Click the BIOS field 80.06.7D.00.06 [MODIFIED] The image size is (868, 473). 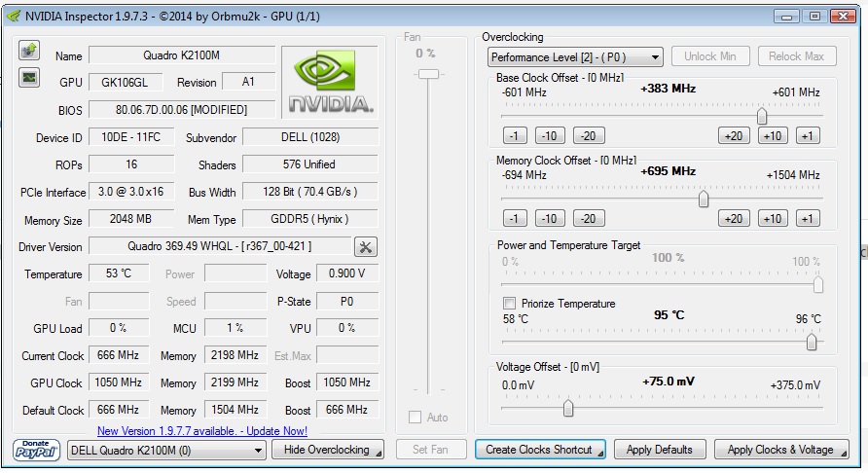pyautogui.click(x=182, y=110)
